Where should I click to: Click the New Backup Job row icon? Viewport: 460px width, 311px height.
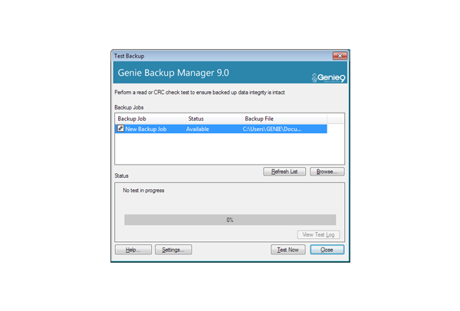coord(120,129)
